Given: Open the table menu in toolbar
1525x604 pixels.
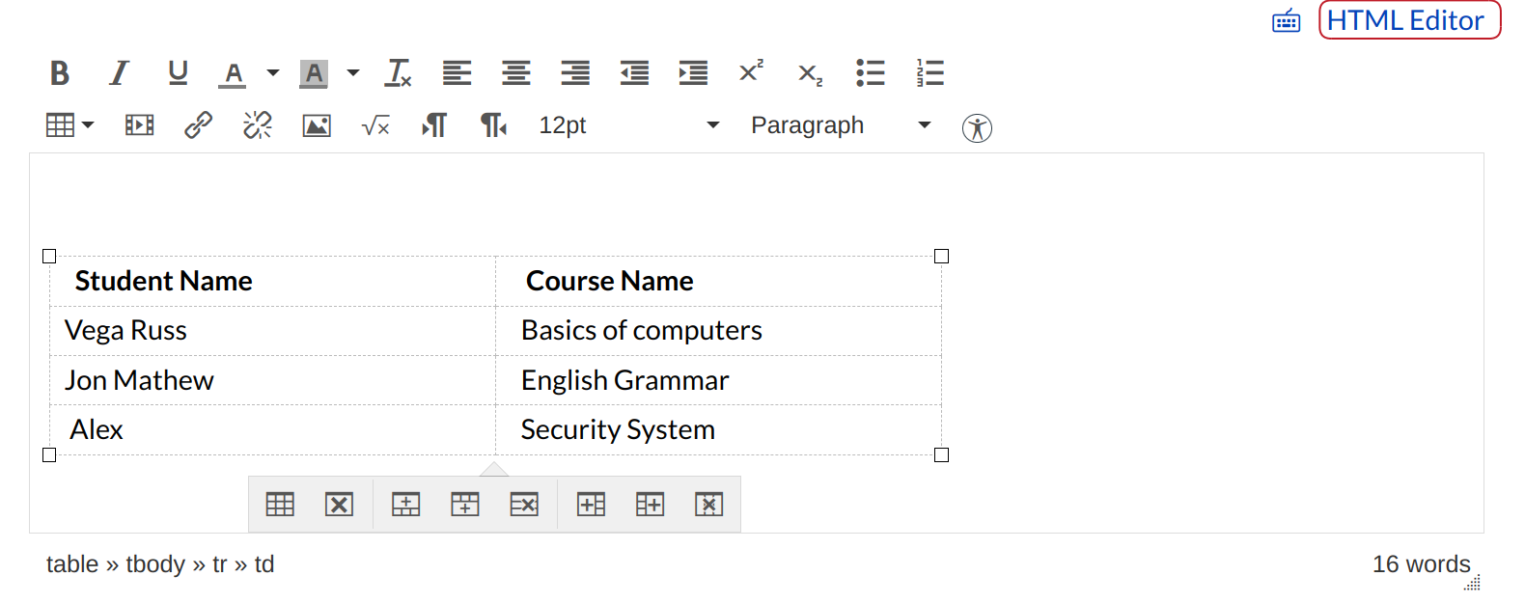Looking at the screenshot, I should (69, 125).
